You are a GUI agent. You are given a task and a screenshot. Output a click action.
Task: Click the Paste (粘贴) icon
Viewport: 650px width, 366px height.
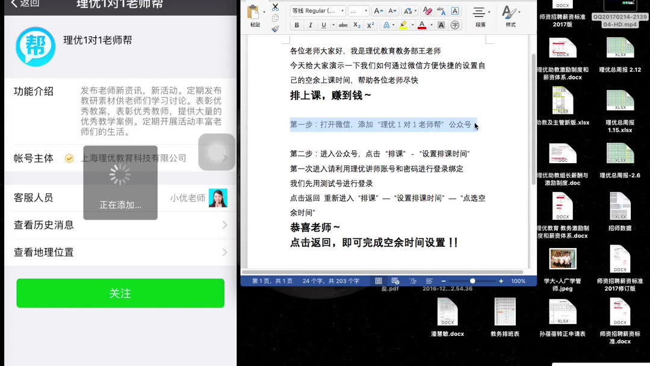click(x=253, y=11)
